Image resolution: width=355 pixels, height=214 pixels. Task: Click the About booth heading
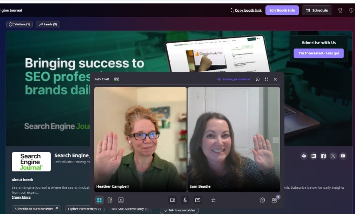coord(22,180)
